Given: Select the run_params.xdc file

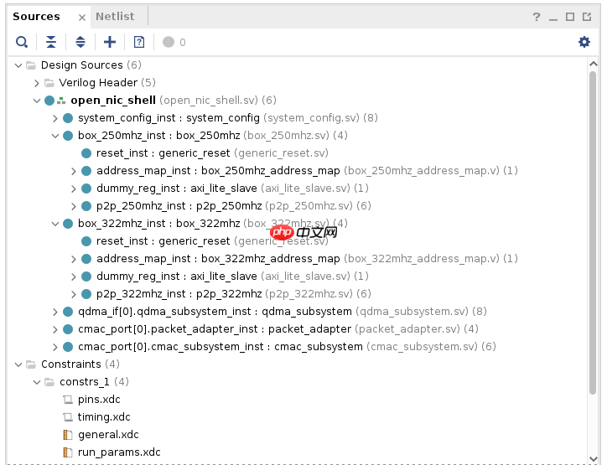Looking at the screenshot, I should [118, 452].
